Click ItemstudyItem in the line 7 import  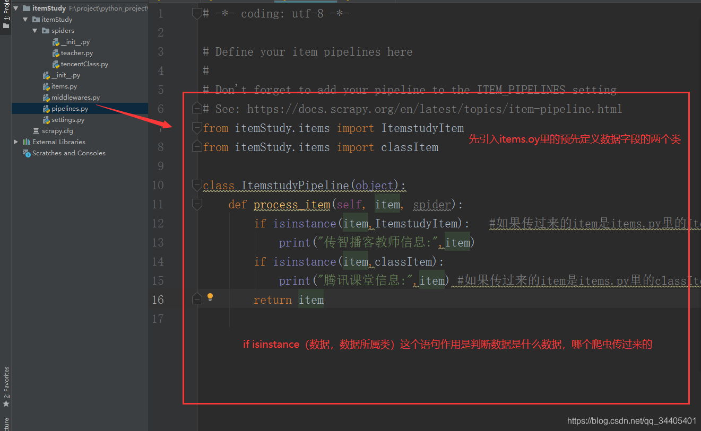point(422,128)
